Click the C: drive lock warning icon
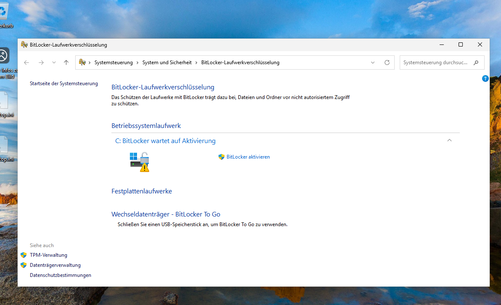This screenshot has width=501, height=305. click(140, 162)
